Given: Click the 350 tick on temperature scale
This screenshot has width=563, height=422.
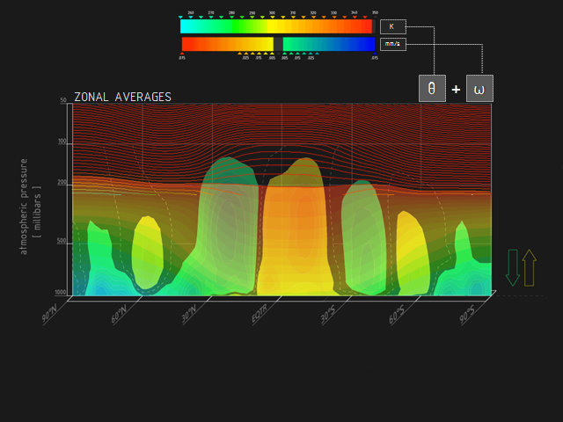Looking at the screenshot, I should [x=375, y=13].
